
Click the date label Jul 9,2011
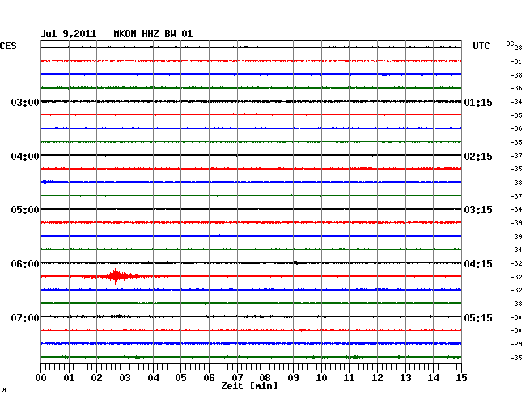[x=68, y=34]
